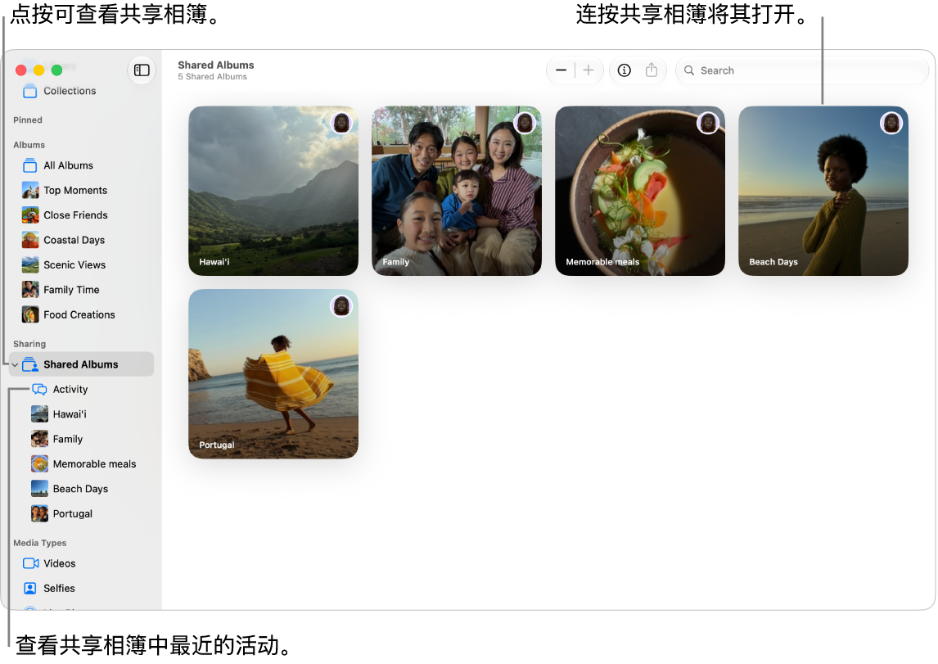Select Portugal in the sidebar list
The image size is (938, 664).
pyautogui.click(x=81, y=513)
